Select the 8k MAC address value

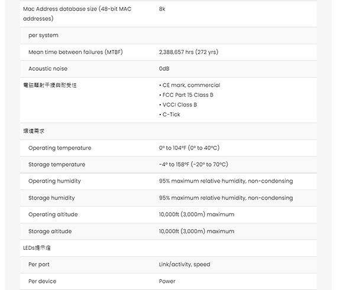(162, 9)
